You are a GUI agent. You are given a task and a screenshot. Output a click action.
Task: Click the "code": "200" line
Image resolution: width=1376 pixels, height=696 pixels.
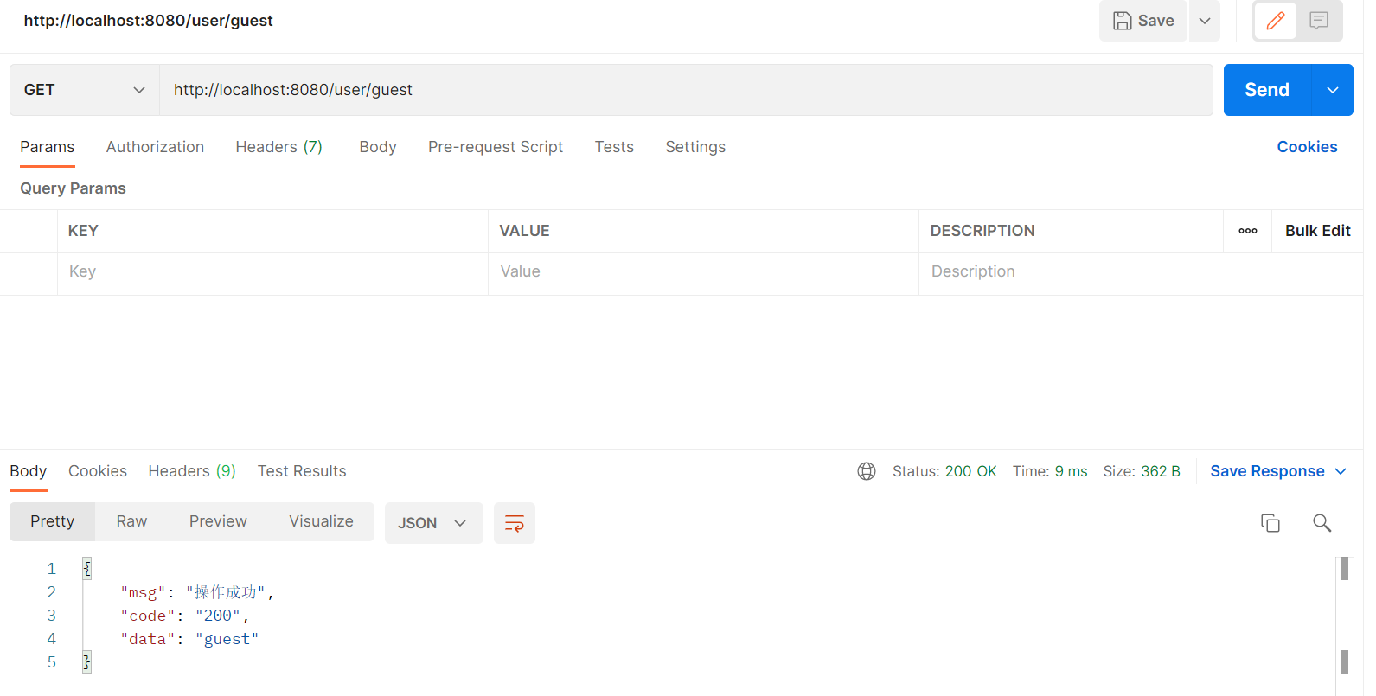point(185,616)
